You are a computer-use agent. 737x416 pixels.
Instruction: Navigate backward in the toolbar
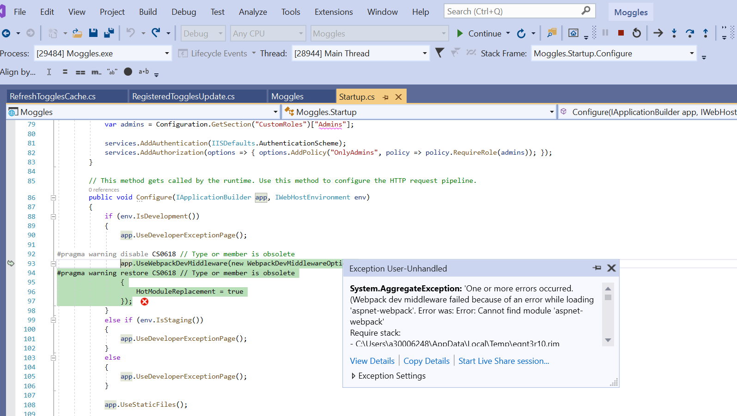[x=6, y=33]
